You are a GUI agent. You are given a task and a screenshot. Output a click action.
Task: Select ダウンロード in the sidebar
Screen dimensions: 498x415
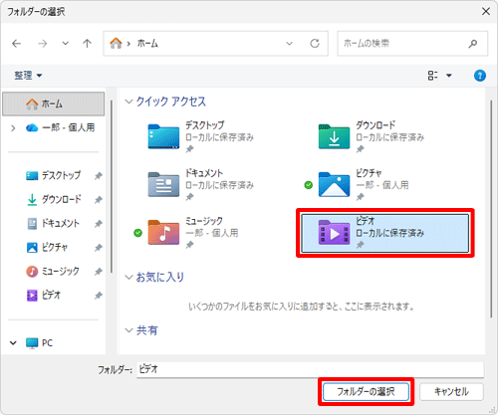54,199
